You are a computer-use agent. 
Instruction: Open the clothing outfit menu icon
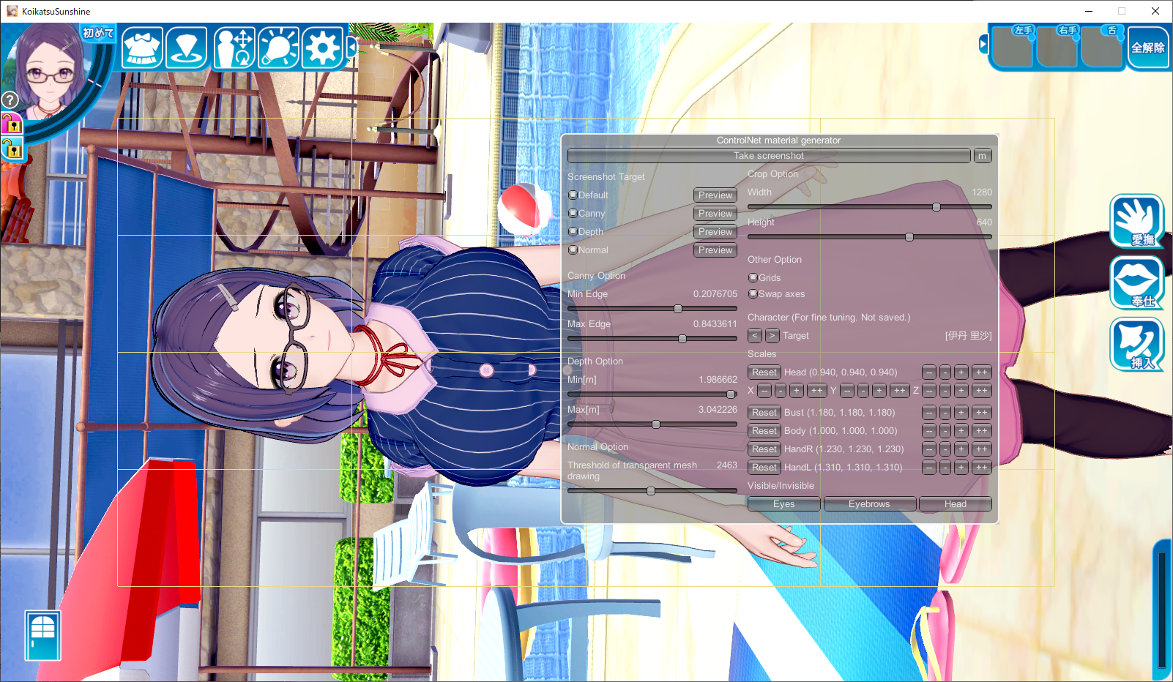click(142, 48)
